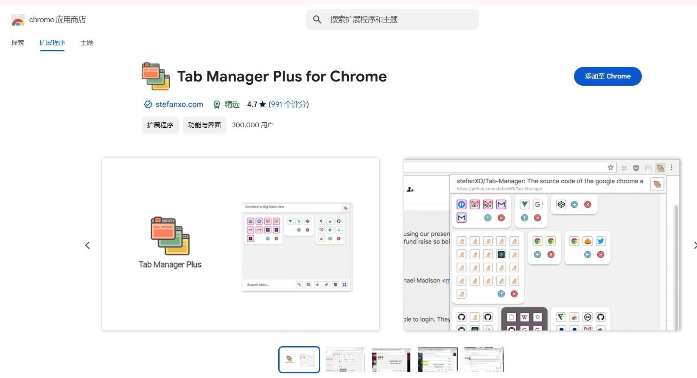Click the Vue tab icon in second screenshot
This screenshot has width=697, height=378.
[x=524, y=204]
